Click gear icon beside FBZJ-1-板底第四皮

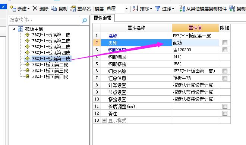[x=28, y=53]
